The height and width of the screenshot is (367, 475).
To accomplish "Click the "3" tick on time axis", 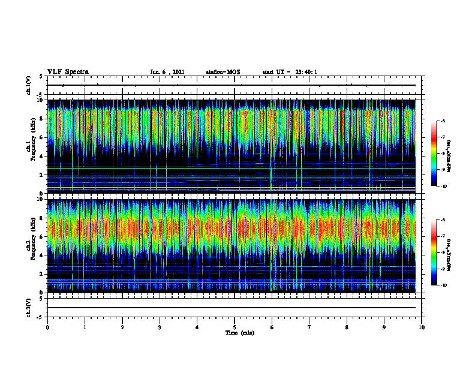I will point(160,327).
